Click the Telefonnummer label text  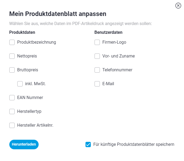(x=117, y=70)
